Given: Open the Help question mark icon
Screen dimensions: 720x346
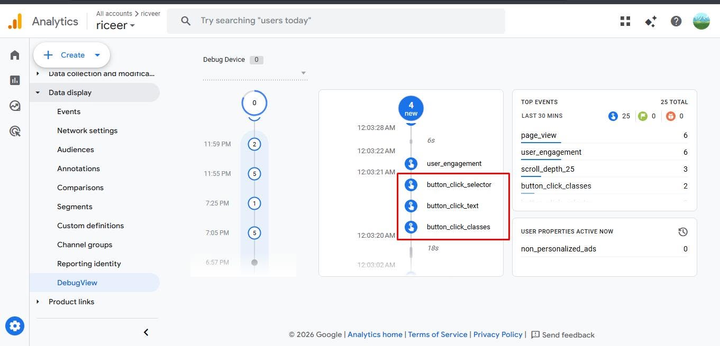Looking at the screenshot, I should coord(676,21).
